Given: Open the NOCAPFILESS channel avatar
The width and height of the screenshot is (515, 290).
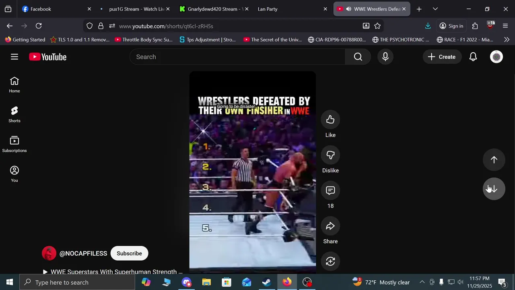Looking at the screenshot, I should [x=49, y=253].
